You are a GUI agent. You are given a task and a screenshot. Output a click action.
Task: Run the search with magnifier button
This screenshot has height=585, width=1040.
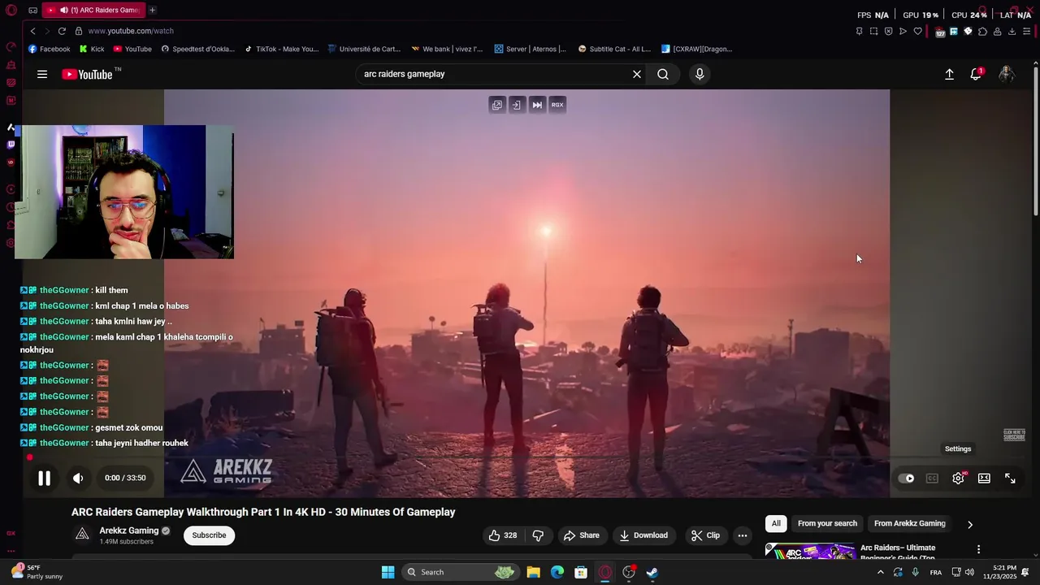point(663,74)
